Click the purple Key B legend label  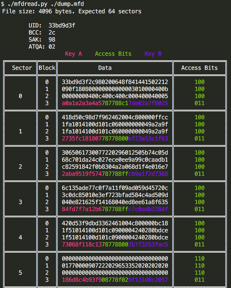pos(153,54)
